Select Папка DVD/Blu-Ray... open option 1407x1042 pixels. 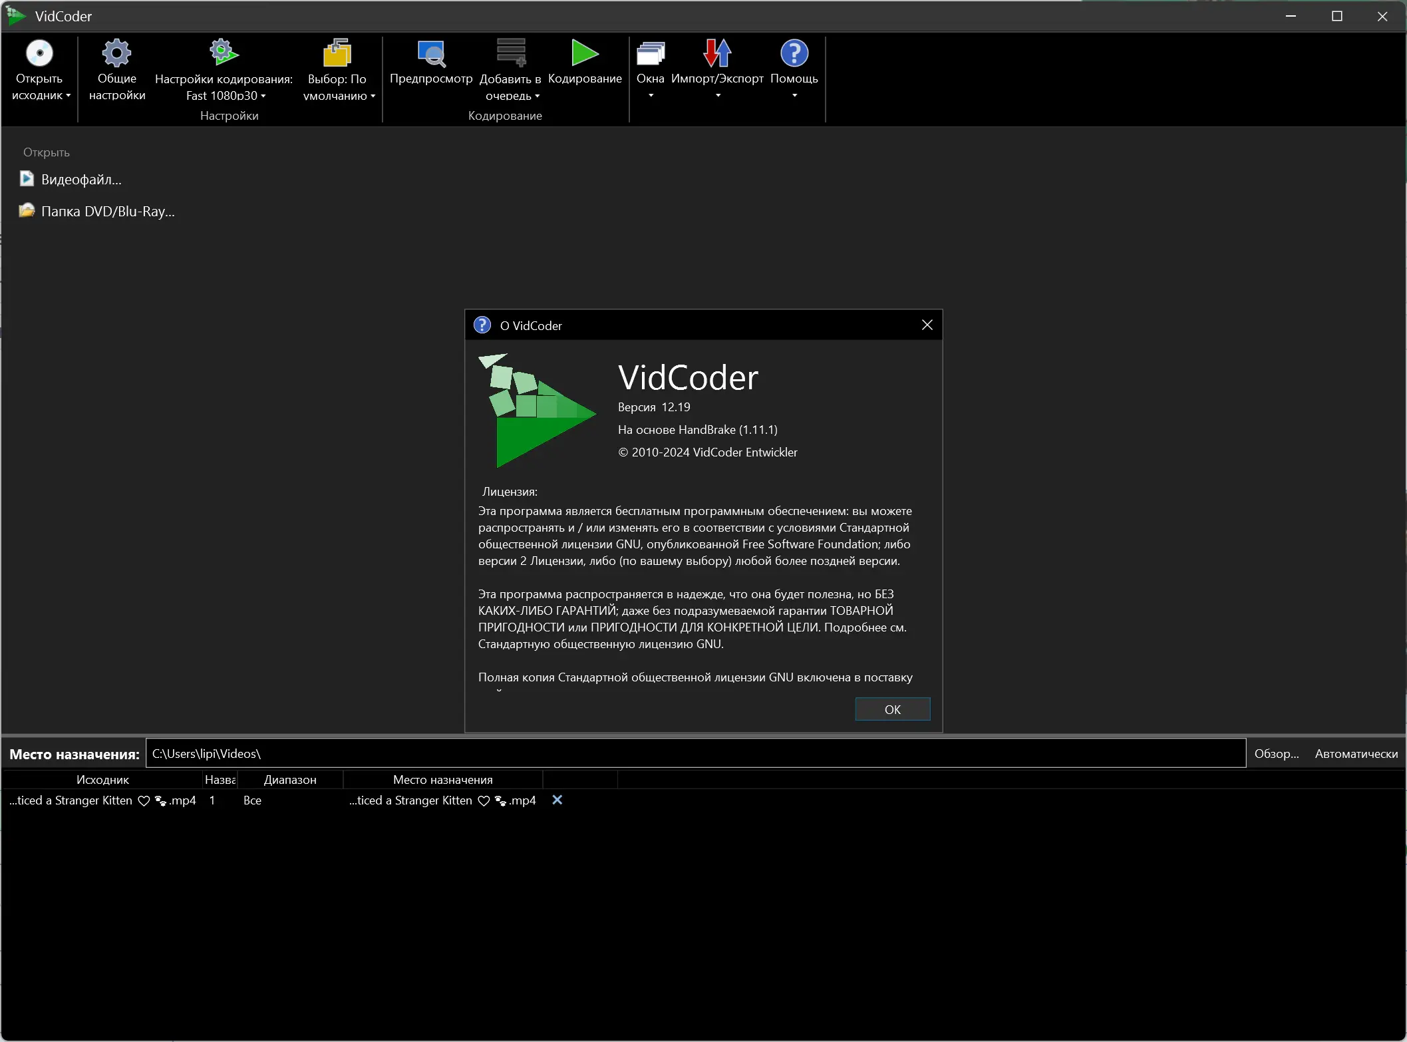click(x=107, y=212)
